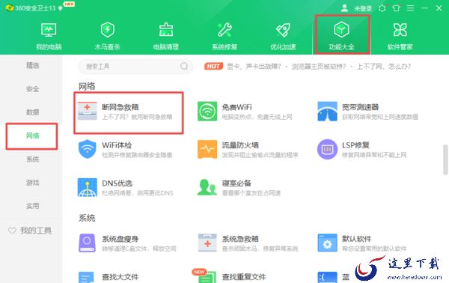Launch 默认软件 gear icon
The width and height of the screenshot is (449, 283).
(x=327, y=243)
